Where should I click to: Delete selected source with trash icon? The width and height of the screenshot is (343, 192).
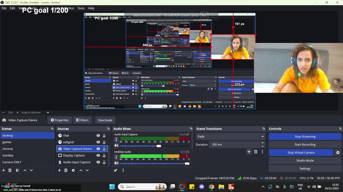66,170
